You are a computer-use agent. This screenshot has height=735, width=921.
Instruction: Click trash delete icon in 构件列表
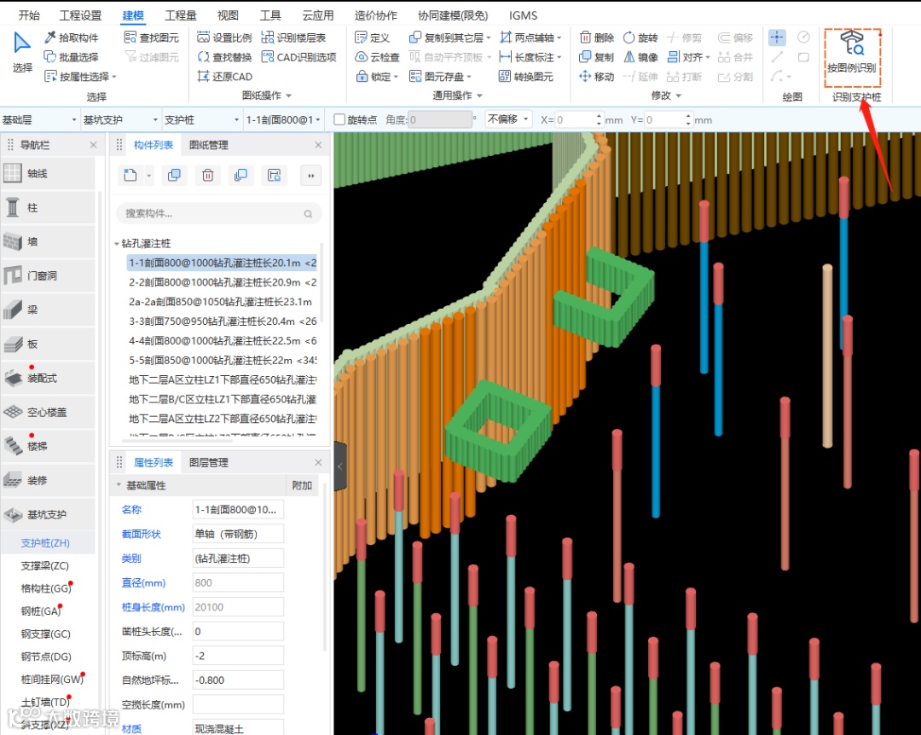(x=208, y=175)
